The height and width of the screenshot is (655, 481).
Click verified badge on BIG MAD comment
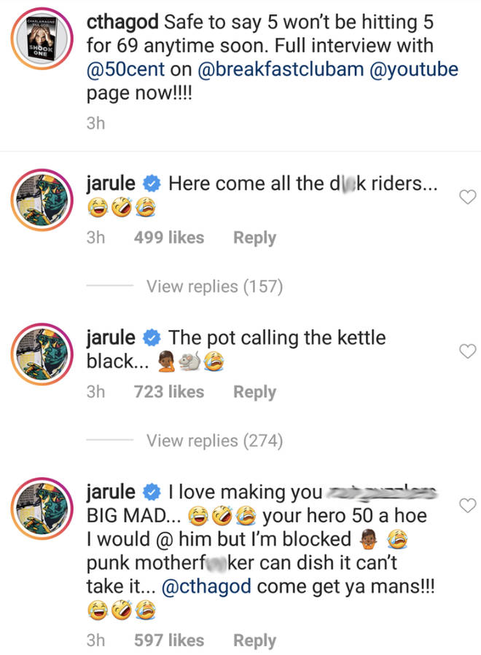click(x=152, y=492)
